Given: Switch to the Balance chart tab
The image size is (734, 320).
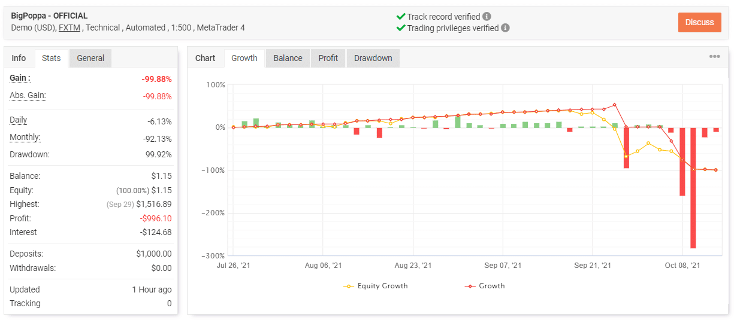Looking at the screenshot, I should click(288, 58).
